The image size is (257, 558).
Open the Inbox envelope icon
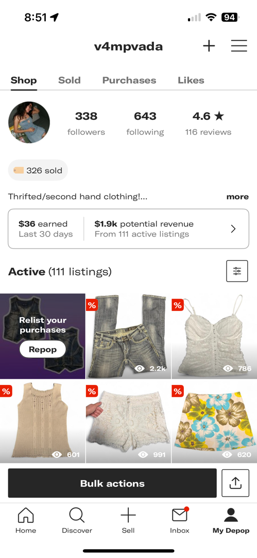pyautogui.click(x=180, y=515)
